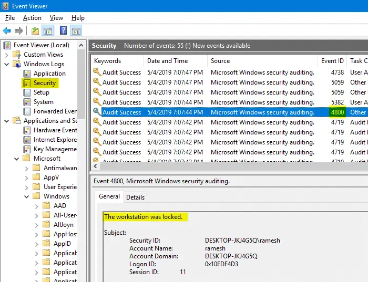Click the Internet Explorer log icon
This screenshot has width=368, height=282.
(27, 140)
